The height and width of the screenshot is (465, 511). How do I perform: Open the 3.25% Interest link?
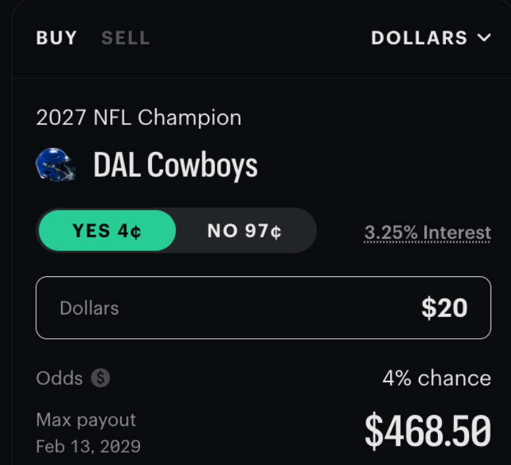[427, 233]
